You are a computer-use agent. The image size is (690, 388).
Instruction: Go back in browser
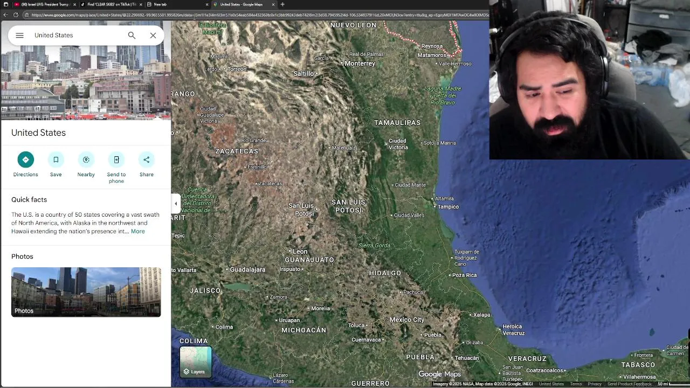point(5,15)
